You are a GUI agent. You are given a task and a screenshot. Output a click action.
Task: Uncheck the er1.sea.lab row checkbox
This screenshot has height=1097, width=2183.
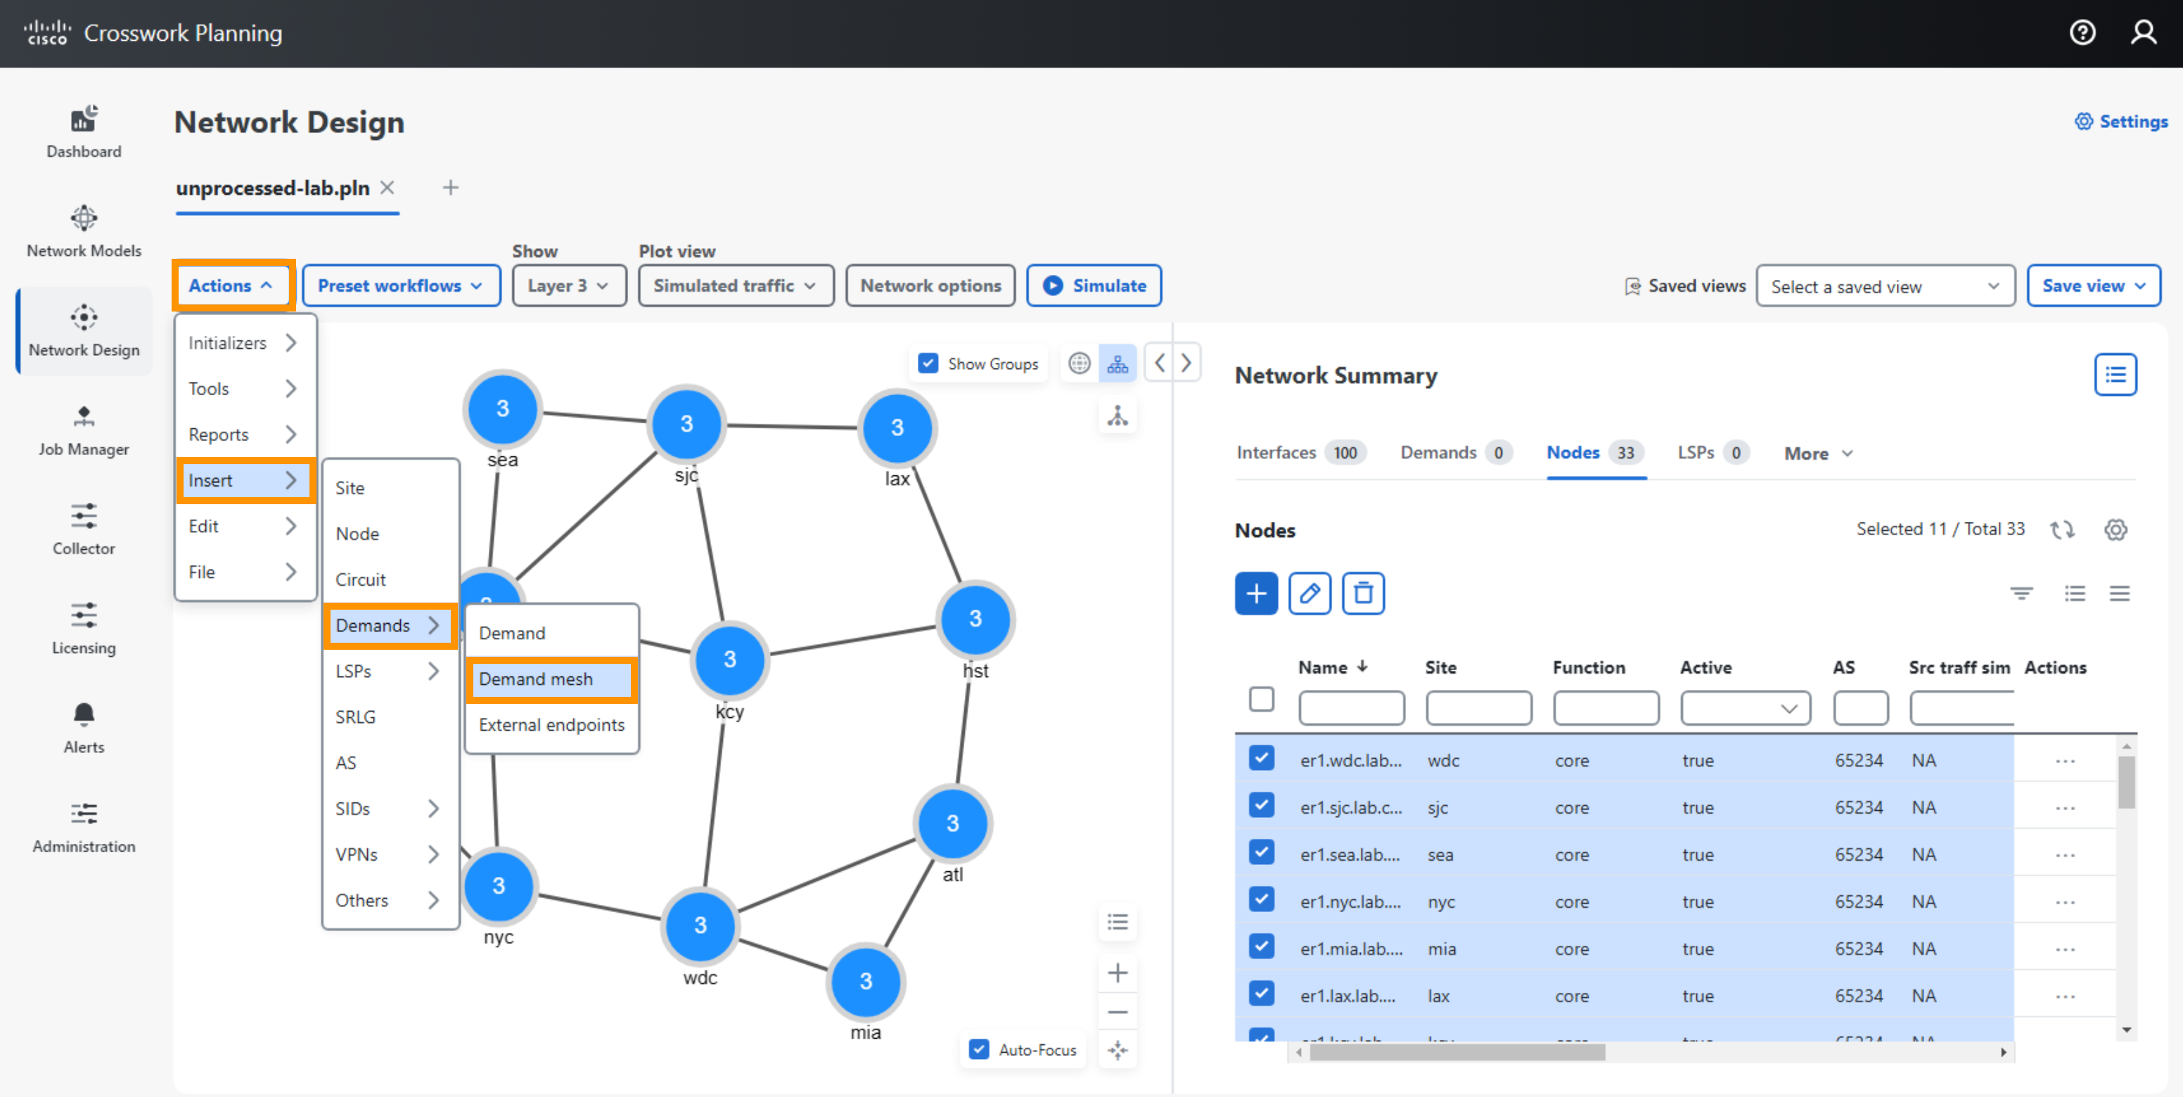[x=1261, y=852]
